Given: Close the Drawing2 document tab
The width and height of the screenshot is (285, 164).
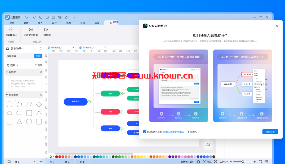Looking at the screenshot, I should pos(105,47).
